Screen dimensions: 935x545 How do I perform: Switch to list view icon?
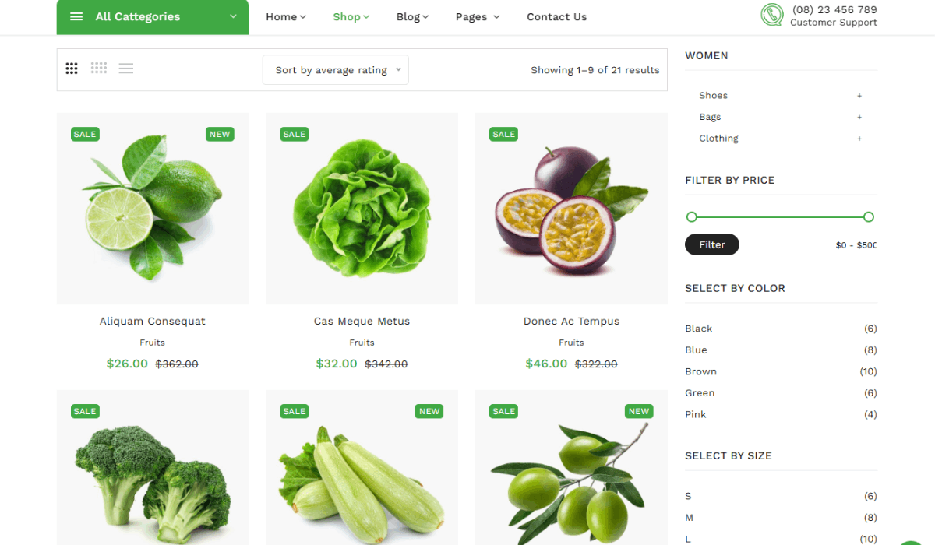click(x=126, y=69)
